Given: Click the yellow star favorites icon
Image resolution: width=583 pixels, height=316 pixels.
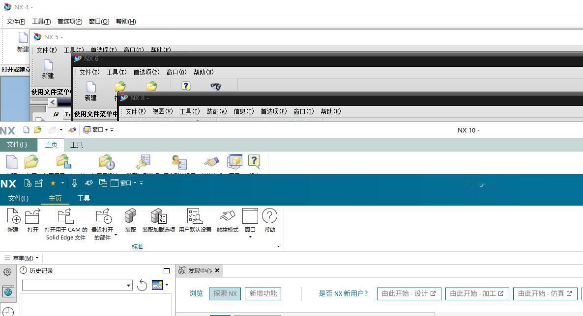Looking at the screenshot, I should 53,183.
